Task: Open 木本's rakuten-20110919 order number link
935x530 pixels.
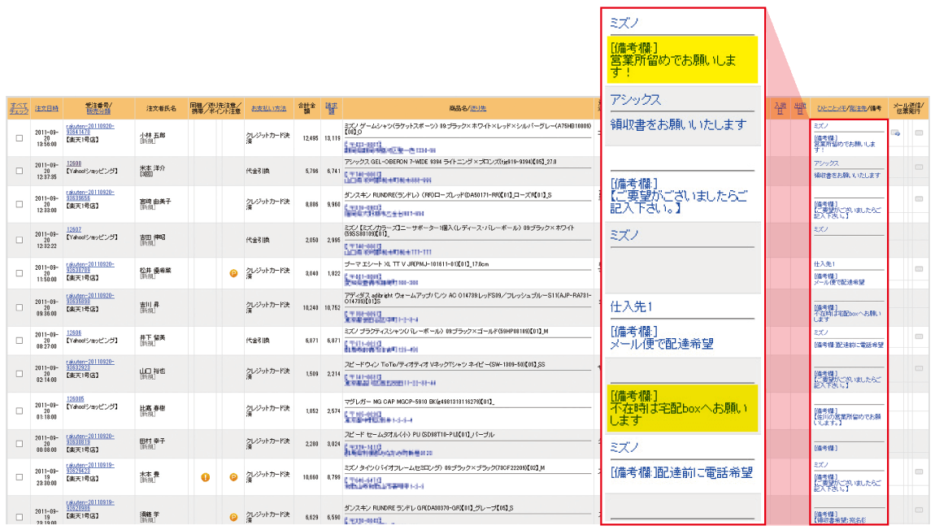Action: tap(89, 468)
